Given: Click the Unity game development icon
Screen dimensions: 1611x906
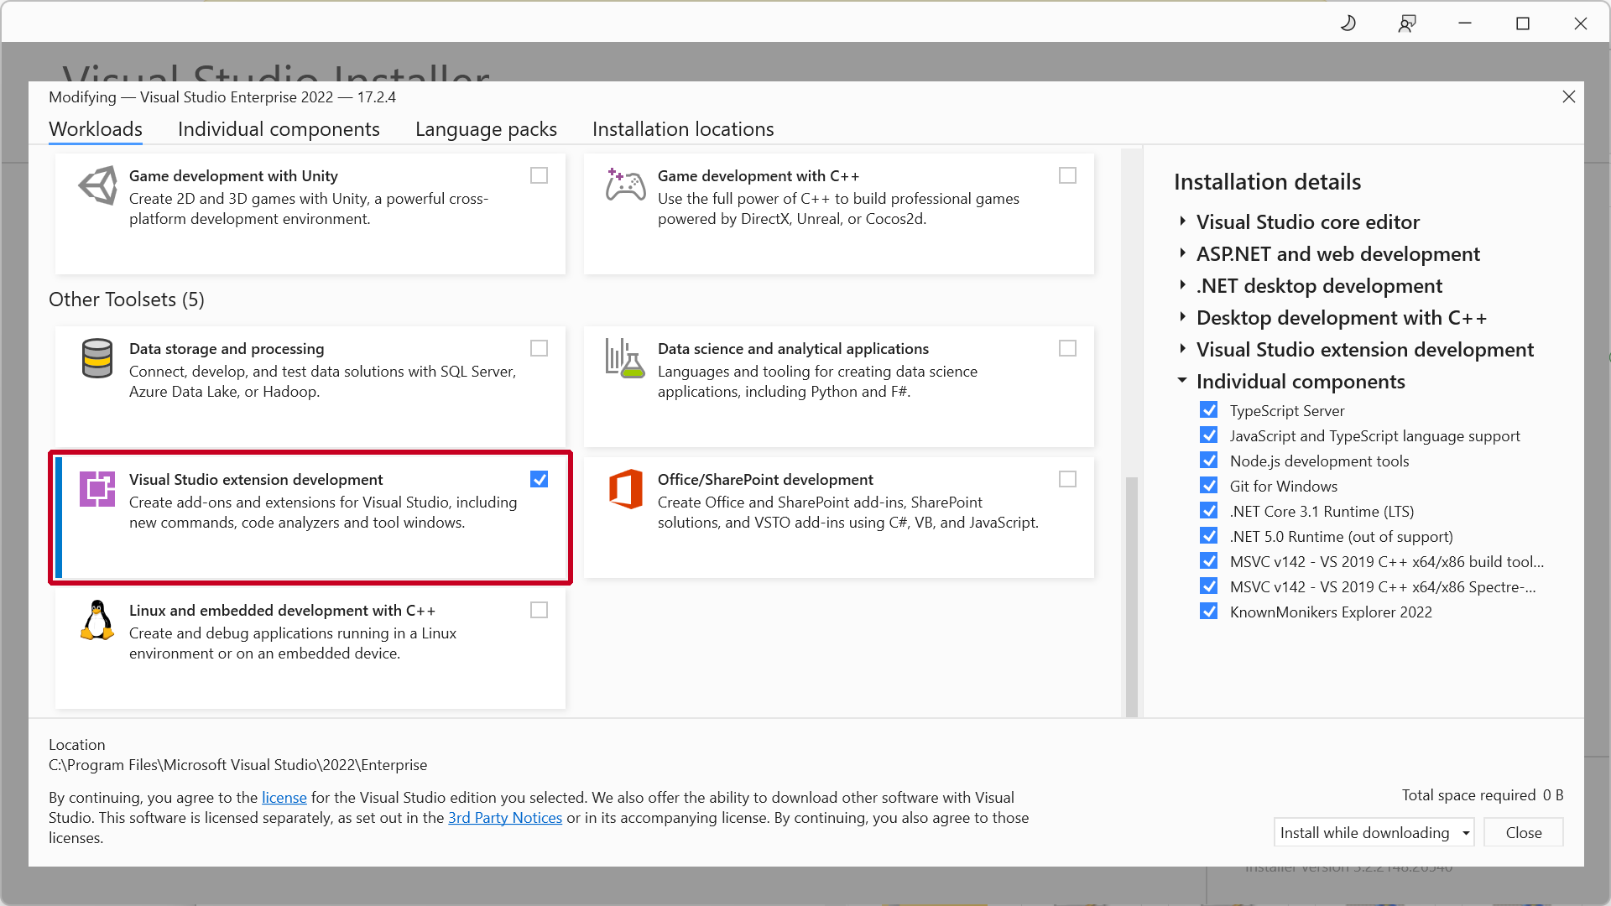Looking at the screenshot, I should (x=98, y=185).
